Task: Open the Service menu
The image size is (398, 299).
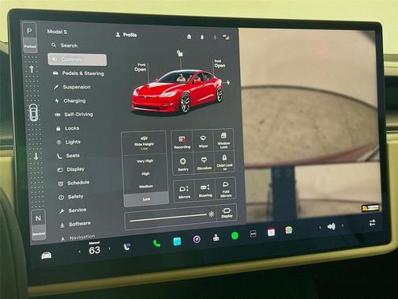Action: (x=73, y=210)
